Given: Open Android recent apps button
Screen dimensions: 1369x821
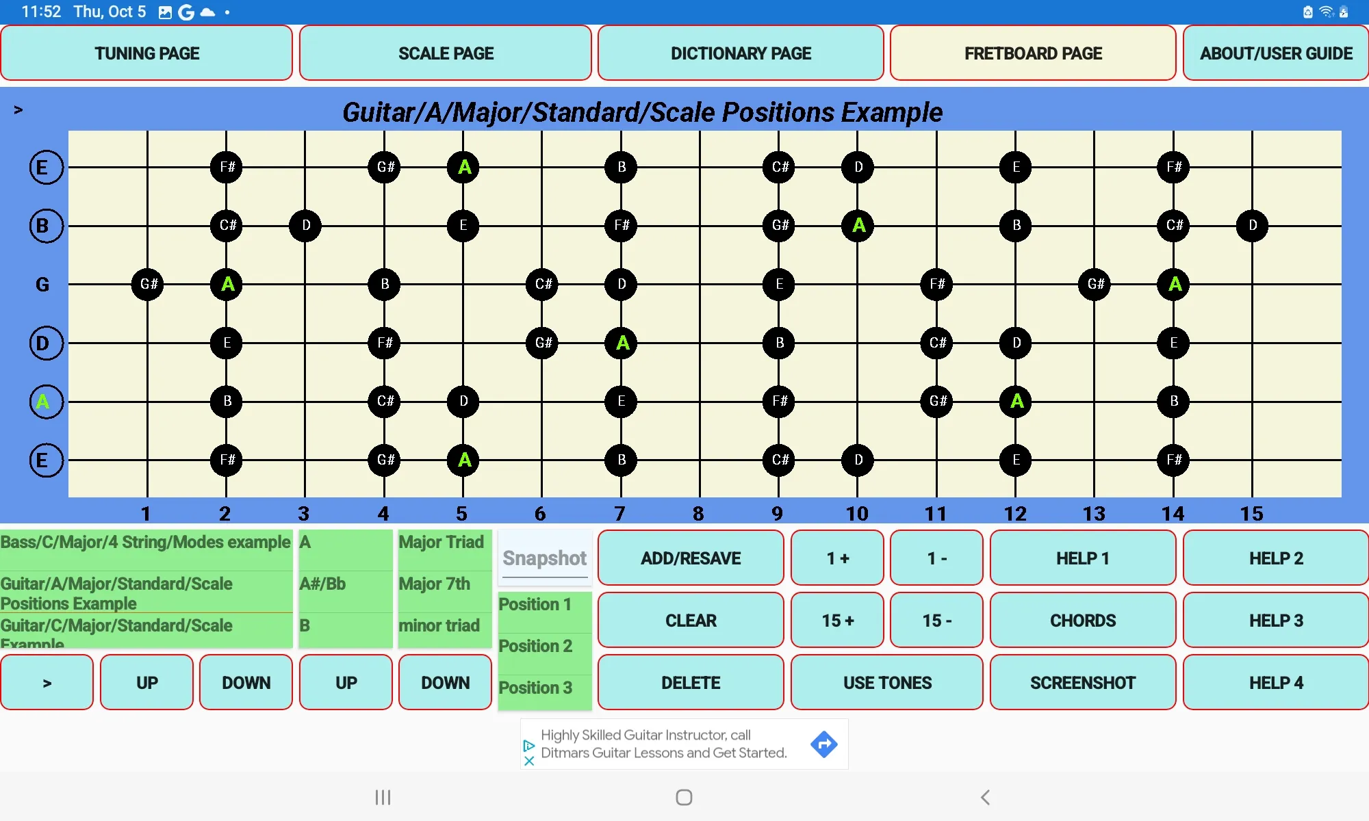Looking at the screenshot, I should (x=383, y=797).
